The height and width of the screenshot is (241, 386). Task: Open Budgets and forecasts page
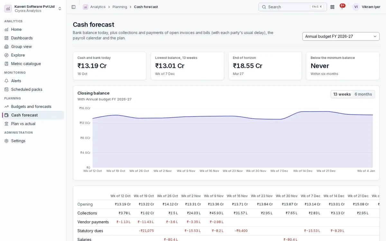33,107
